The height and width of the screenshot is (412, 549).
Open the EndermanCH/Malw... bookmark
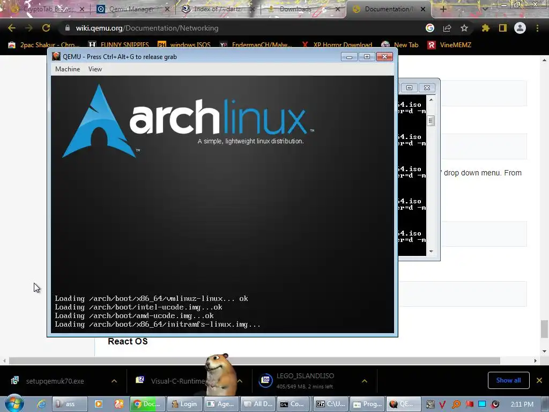point(256,45)
